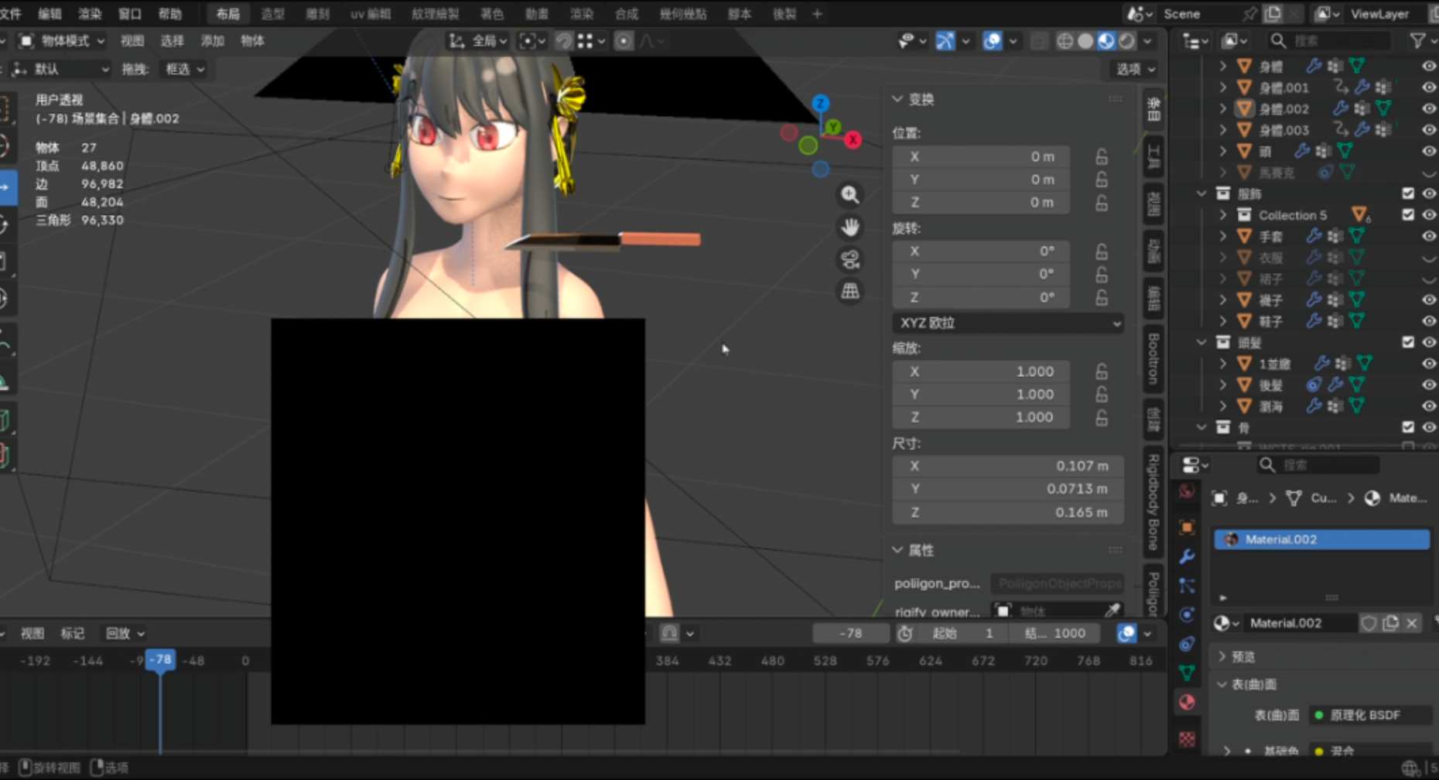The image size is (1439, 780).
Task: Click the red X axis gizmo ball
Action: coord(853,139)
